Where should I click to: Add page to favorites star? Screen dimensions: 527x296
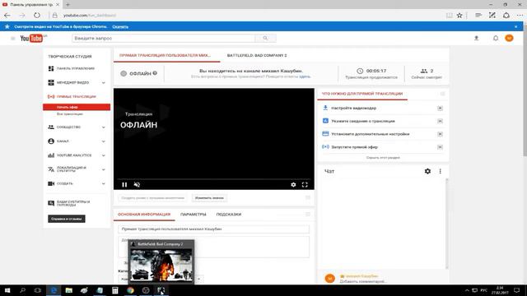459,16
